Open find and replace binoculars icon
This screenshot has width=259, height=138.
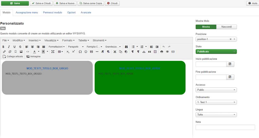pos(126,47)
